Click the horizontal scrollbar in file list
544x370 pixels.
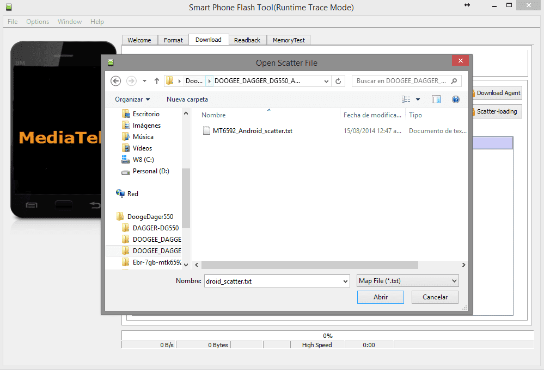tap(309, 265)
